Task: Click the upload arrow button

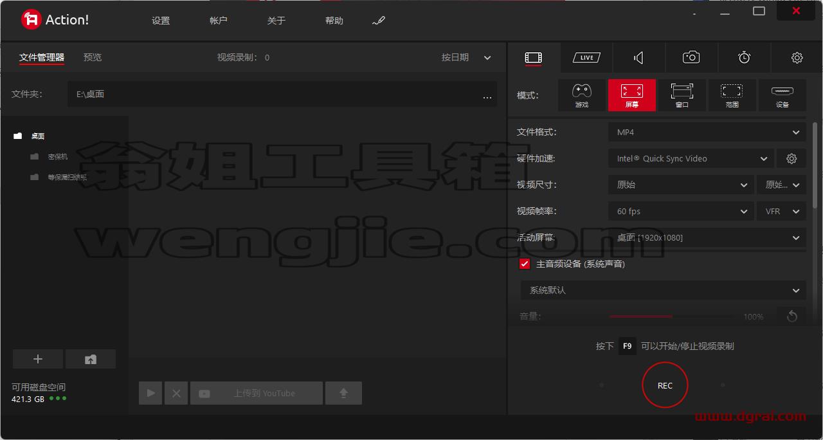Action: [x=343, y=393]
